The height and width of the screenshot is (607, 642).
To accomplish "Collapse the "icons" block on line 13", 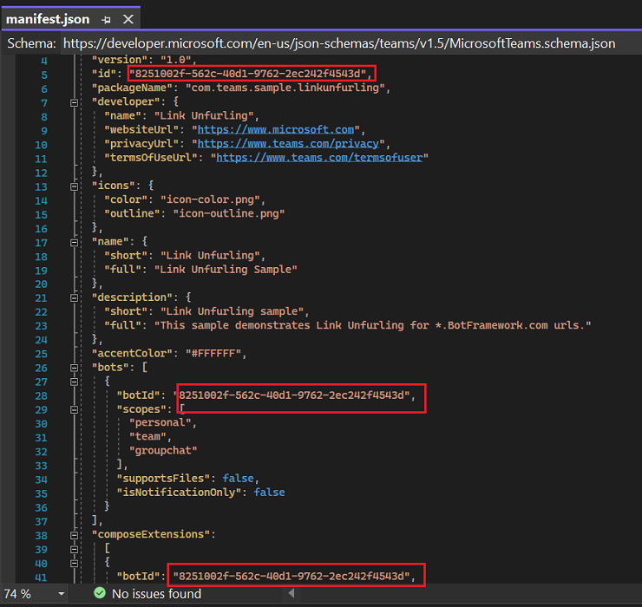I will tap(74, 186).
